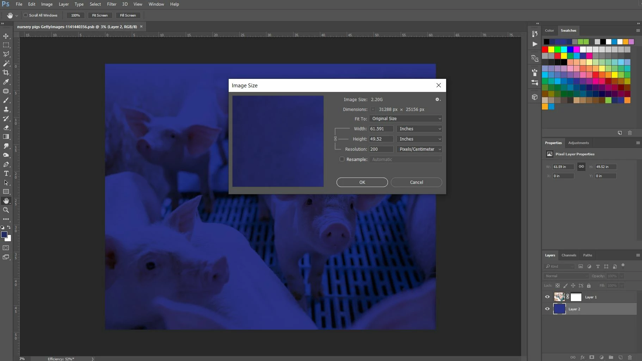Open the Width units dropdown
Viewport: 642px width, 361px height.
[419, 129]
